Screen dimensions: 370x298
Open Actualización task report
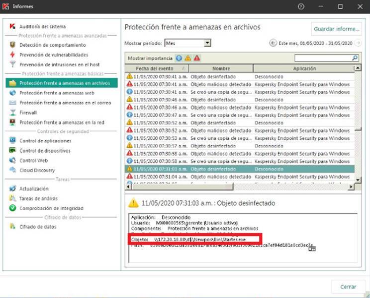34,188
